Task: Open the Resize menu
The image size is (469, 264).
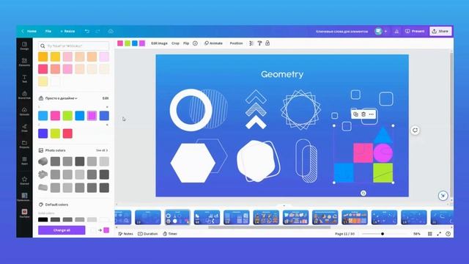Action: click(x=67, y=31)
